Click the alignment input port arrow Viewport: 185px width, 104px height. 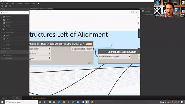click(49, 49)
